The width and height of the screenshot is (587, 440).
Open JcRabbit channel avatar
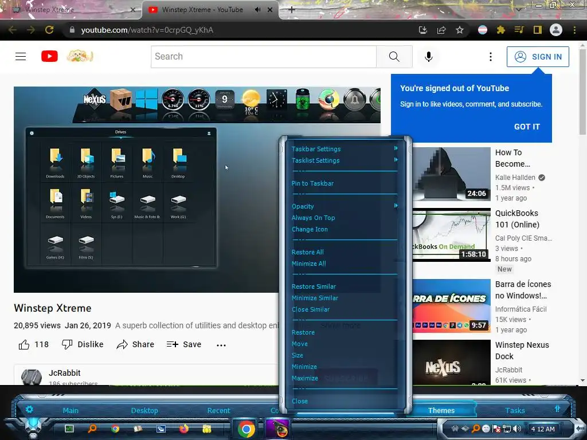point(32,377)
